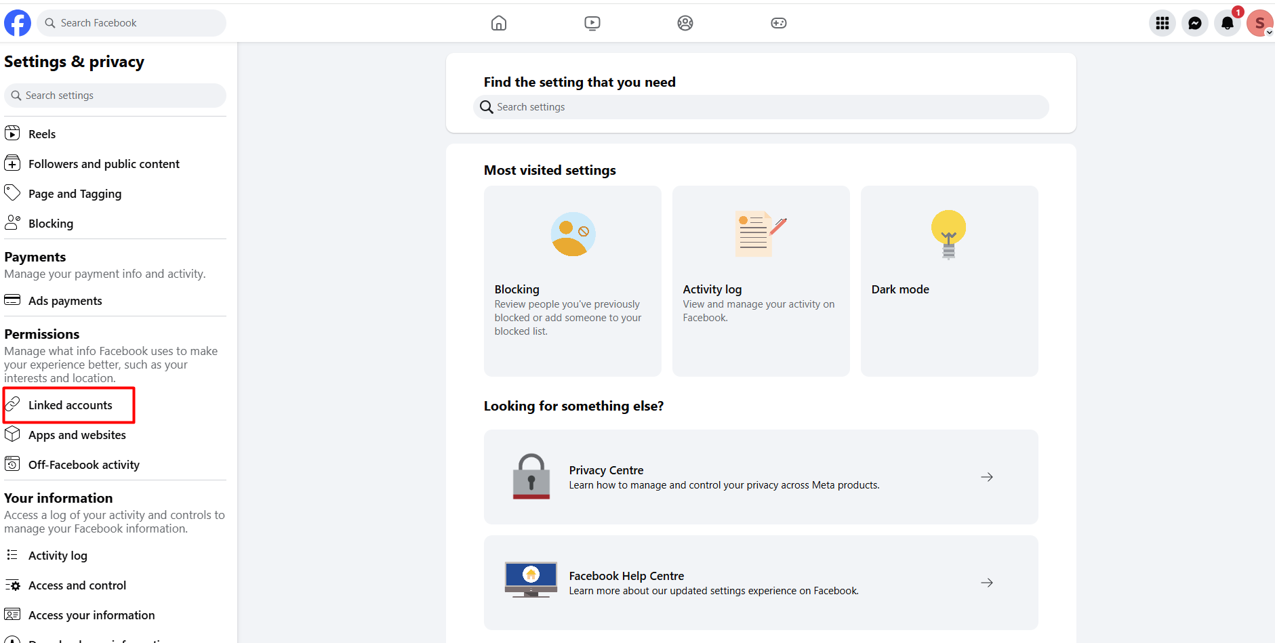Screen dimensions: 1275x643
Task: Click the Payments section heading
Action: [x=35, y=257]
